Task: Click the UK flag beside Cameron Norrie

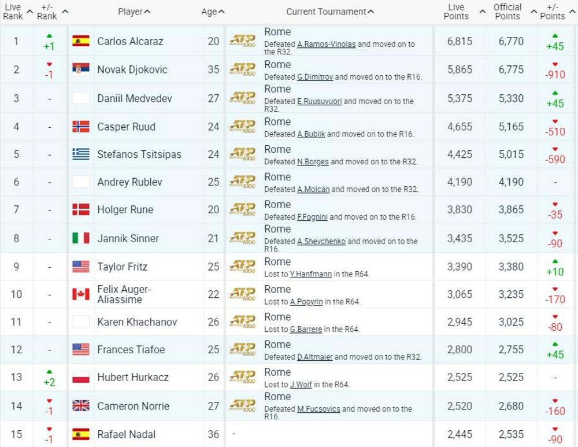Action: [x=81, y=406]
